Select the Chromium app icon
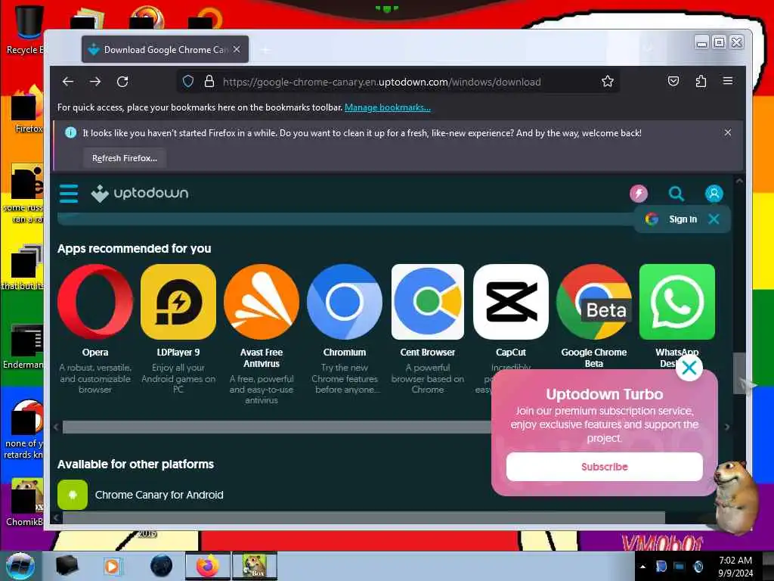 coord(345,302)
